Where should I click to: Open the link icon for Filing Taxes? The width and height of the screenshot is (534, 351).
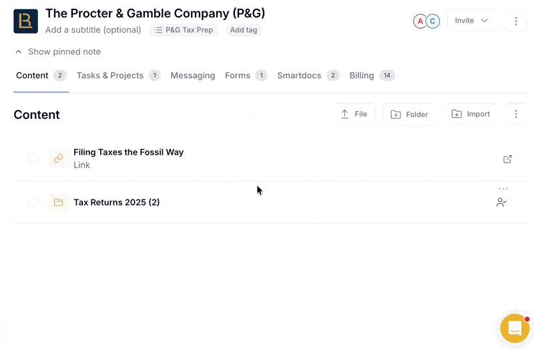click(59, 158)
